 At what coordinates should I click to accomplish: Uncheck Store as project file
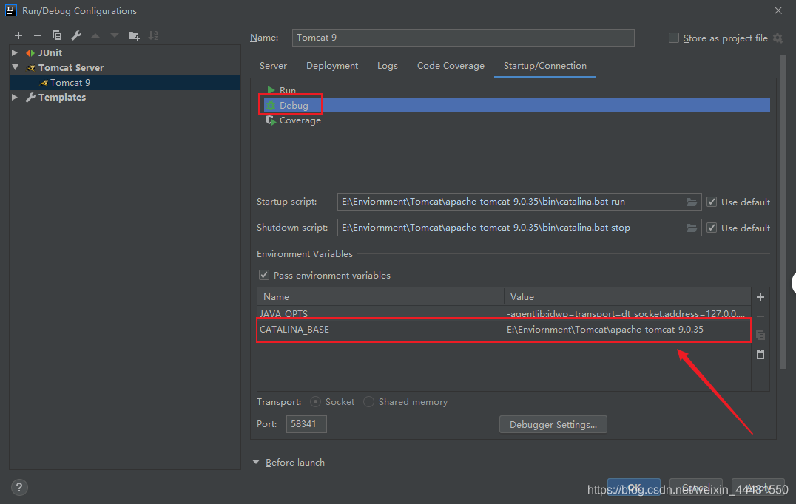click(x=673, y=38)
